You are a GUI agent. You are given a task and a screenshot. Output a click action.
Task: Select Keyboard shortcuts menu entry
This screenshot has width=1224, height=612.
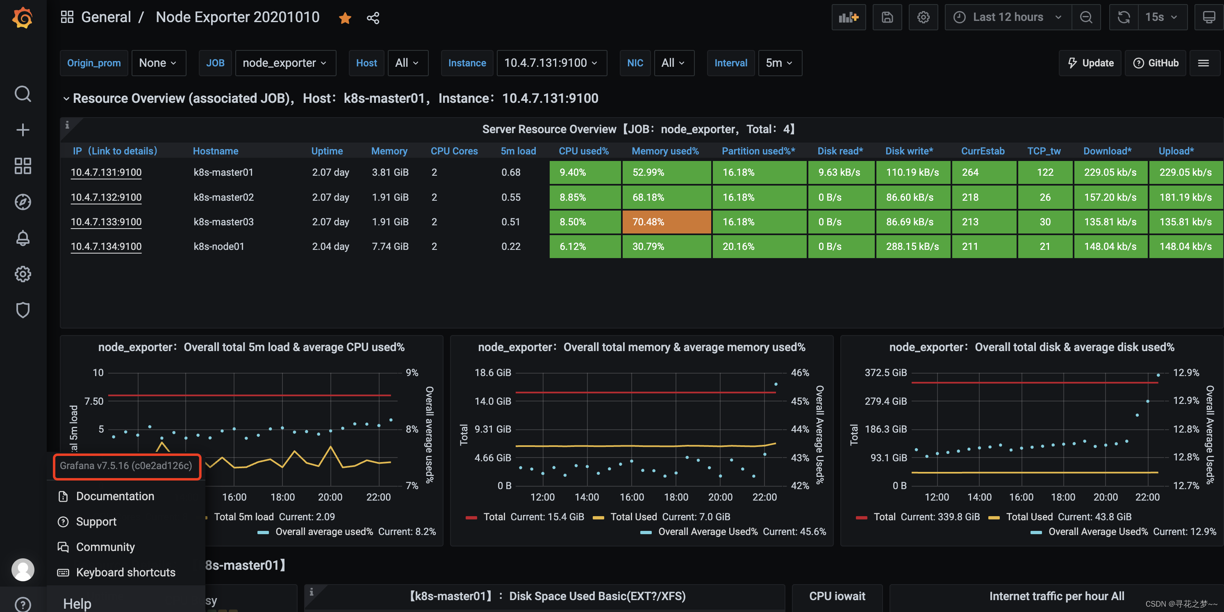coord(125,572)
